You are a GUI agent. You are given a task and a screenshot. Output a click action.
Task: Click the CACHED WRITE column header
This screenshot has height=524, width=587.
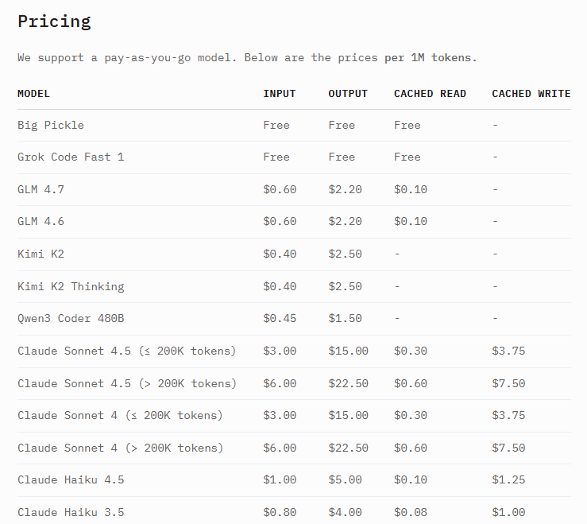point(531,94)
